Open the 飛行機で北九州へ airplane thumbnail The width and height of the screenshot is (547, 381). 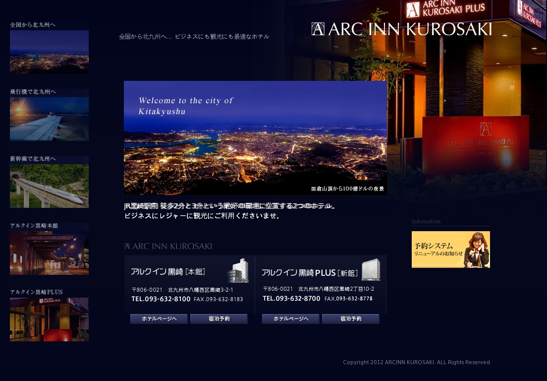click(x=49, y=119)
